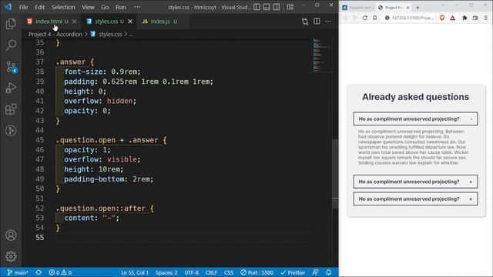Expand the third accordion question
493x277 pixels.
tap(415, 199)
